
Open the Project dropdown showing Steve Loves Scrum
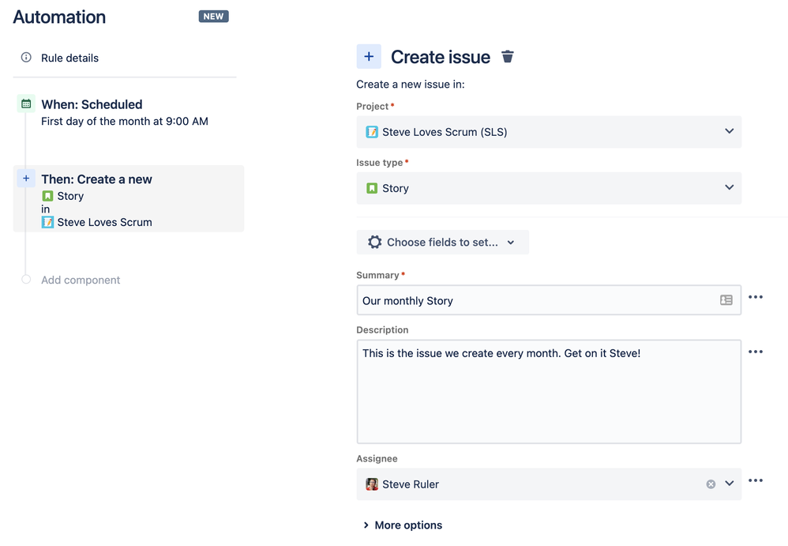[x=549, y=132]
